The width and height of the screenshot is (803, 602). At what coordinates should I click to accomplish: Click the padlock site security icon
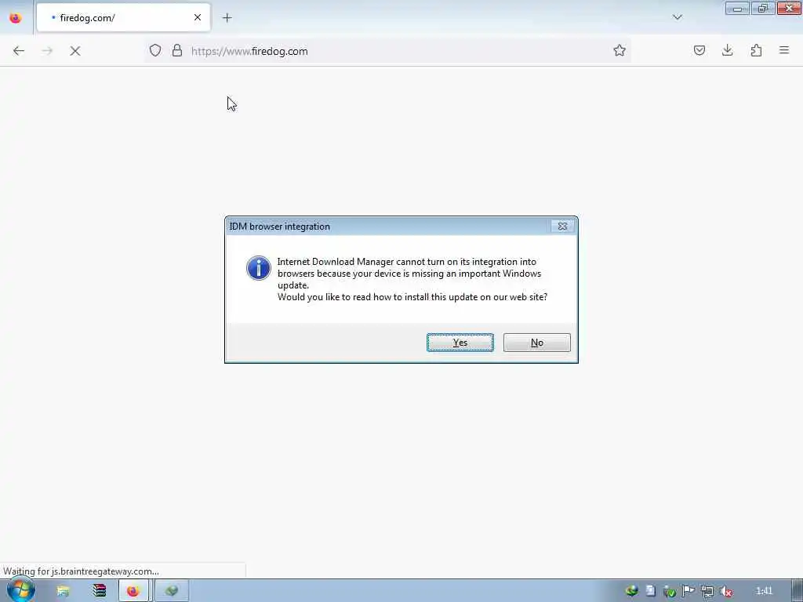pos(177,50)
